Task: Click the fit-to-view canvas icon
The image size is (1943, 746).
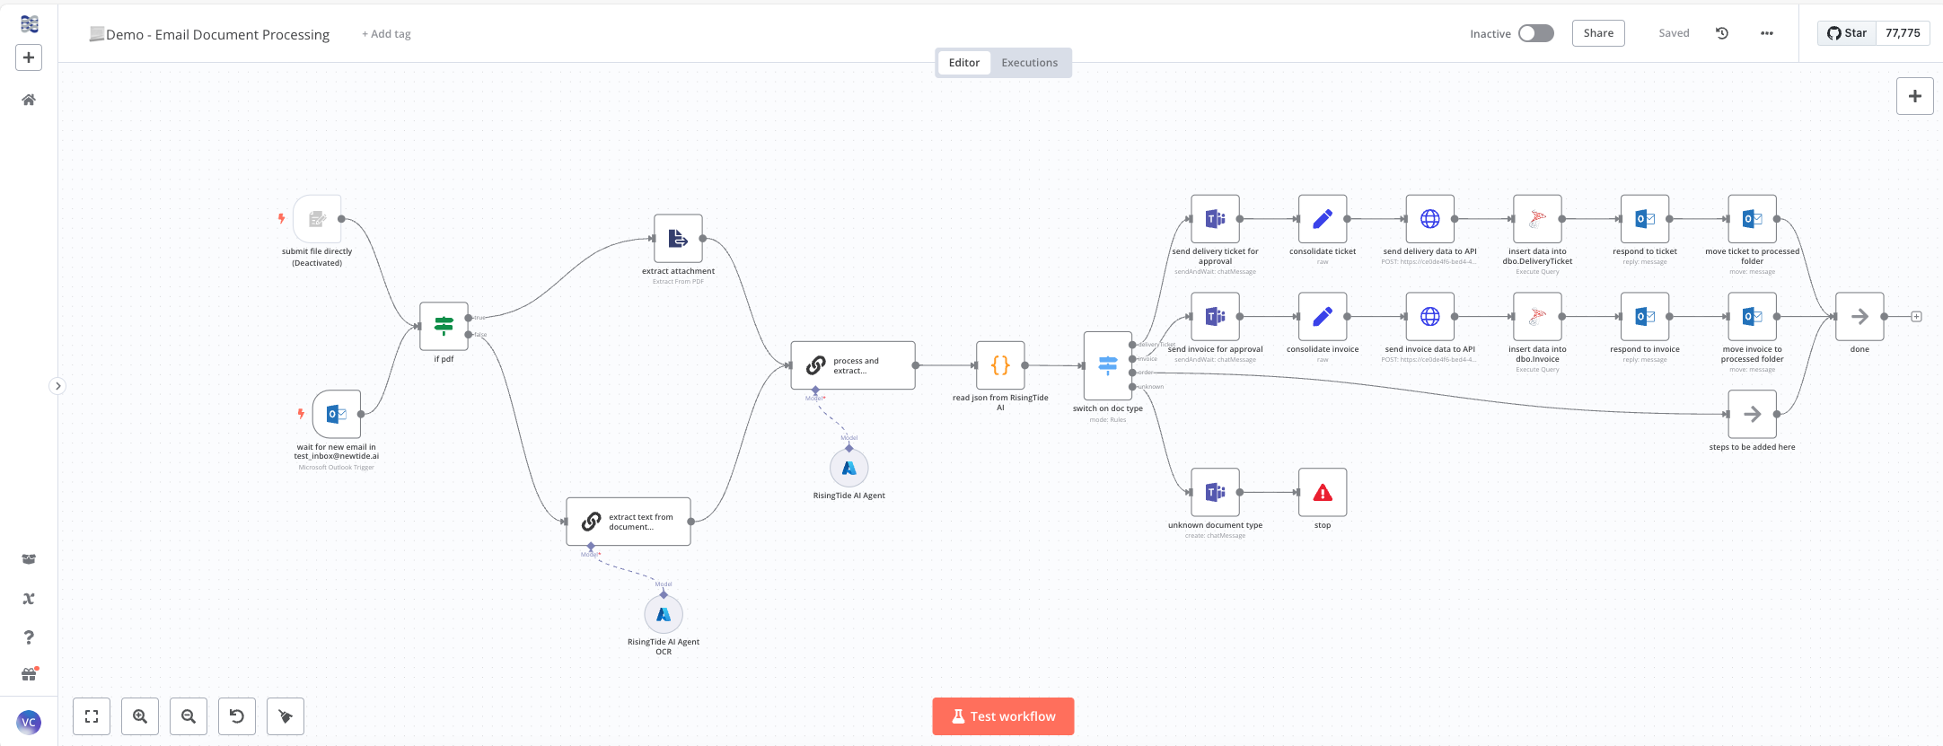Action: [x=92, y=716]
